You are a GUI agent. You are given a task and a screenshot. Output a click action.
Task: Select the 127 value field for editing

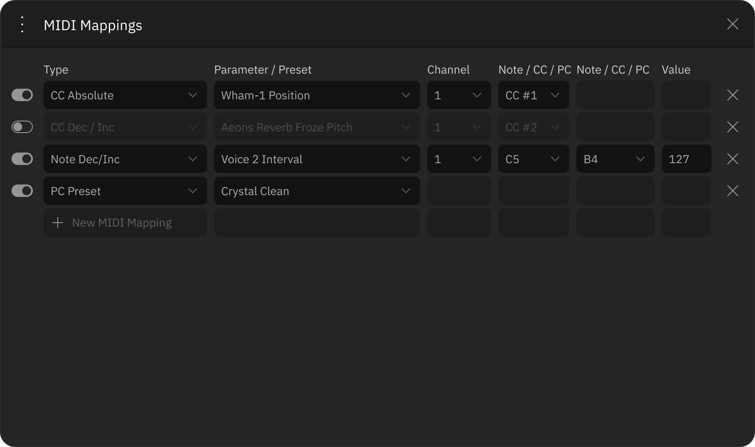[686, 159]
